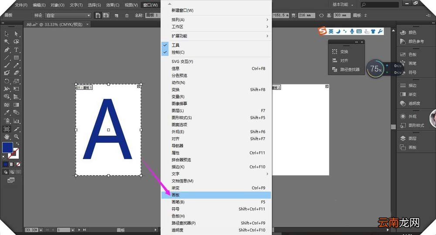Switch to Color fill mode button
The image size is (436, 235).
coord(6,164)
